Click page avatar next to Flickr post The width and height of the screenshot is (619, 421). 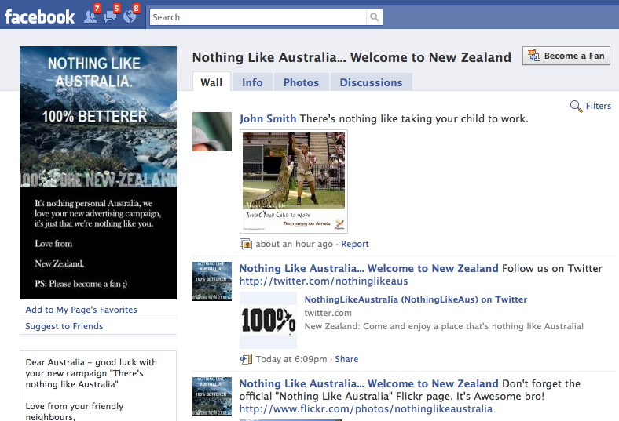click(x=212, y=397)
